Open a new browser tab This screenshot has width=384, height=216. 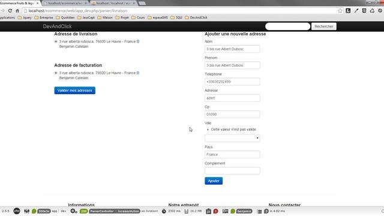tap(142, 3)
